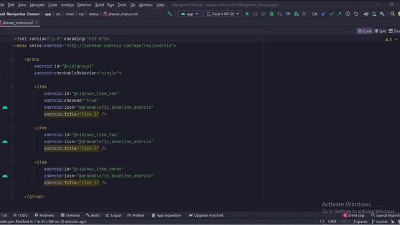Click the Search Everywhere magnifier icon
Viewport: 400px width, 225px height.
pyautogui.click(x=392, y=14)
